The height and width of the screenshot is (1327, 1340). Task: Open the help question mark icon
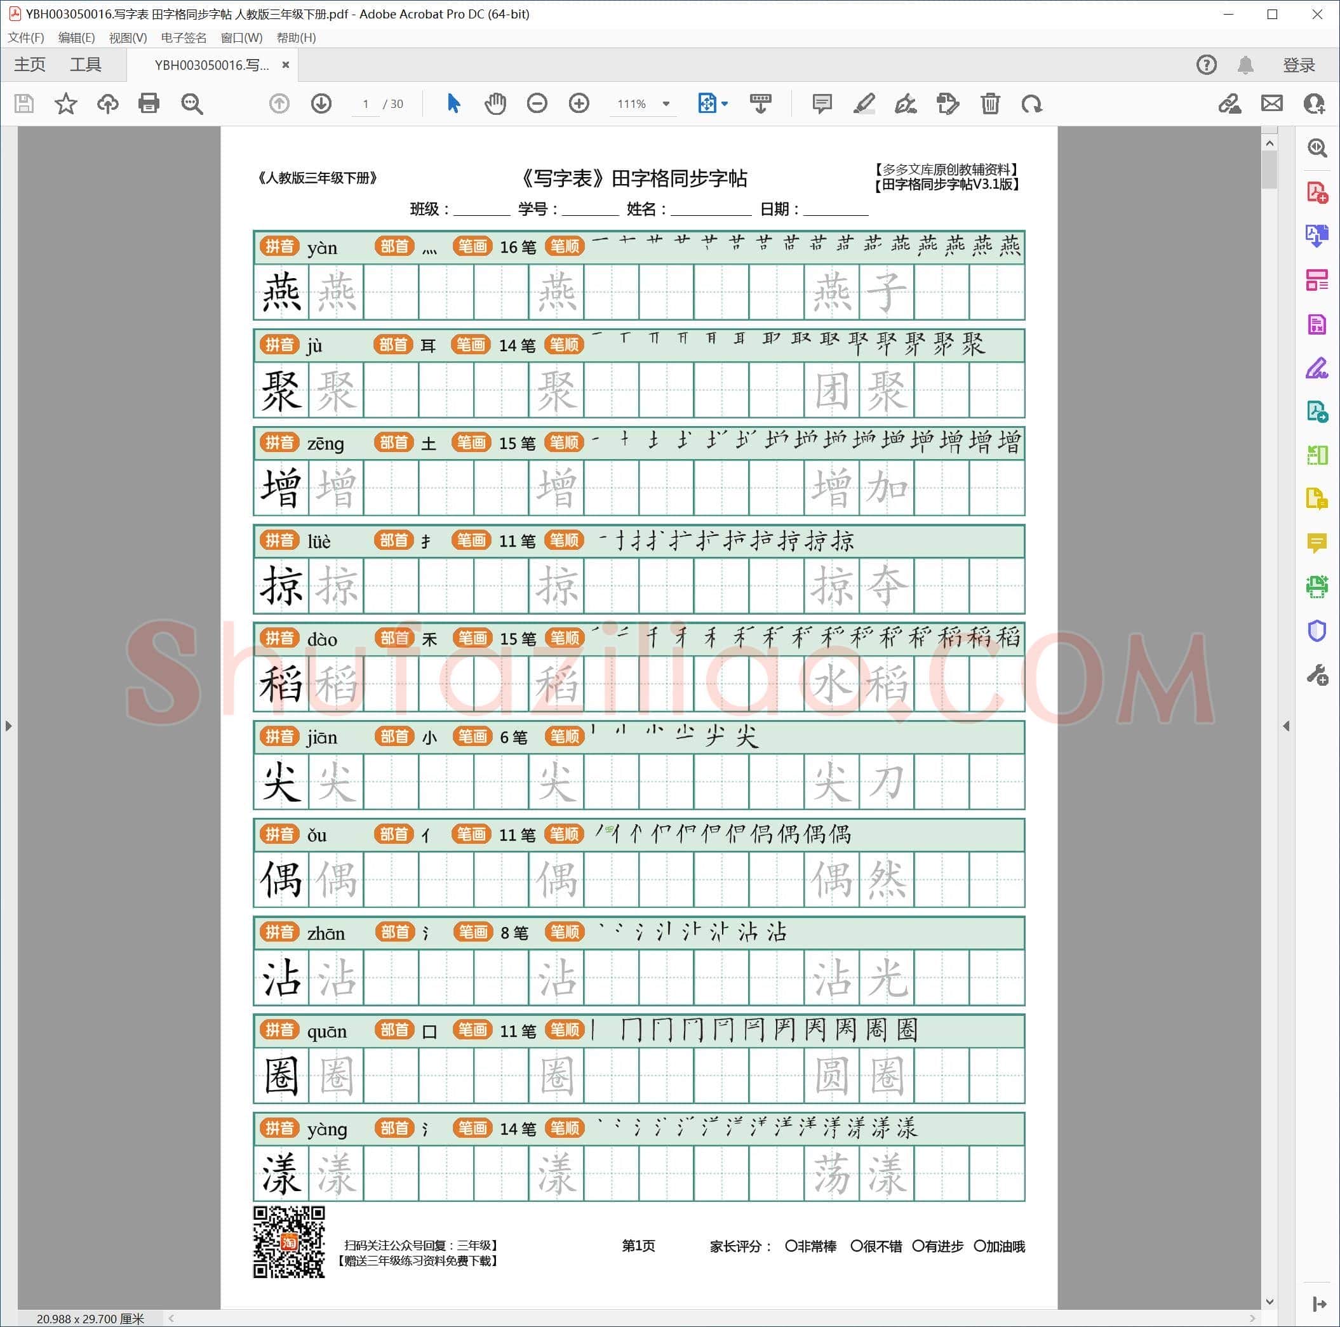coord(1206,65)
